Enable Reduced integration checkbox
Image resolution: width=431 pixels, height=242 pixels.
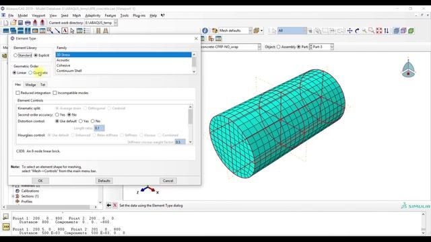pyautogui.click(x=18, y=93)
